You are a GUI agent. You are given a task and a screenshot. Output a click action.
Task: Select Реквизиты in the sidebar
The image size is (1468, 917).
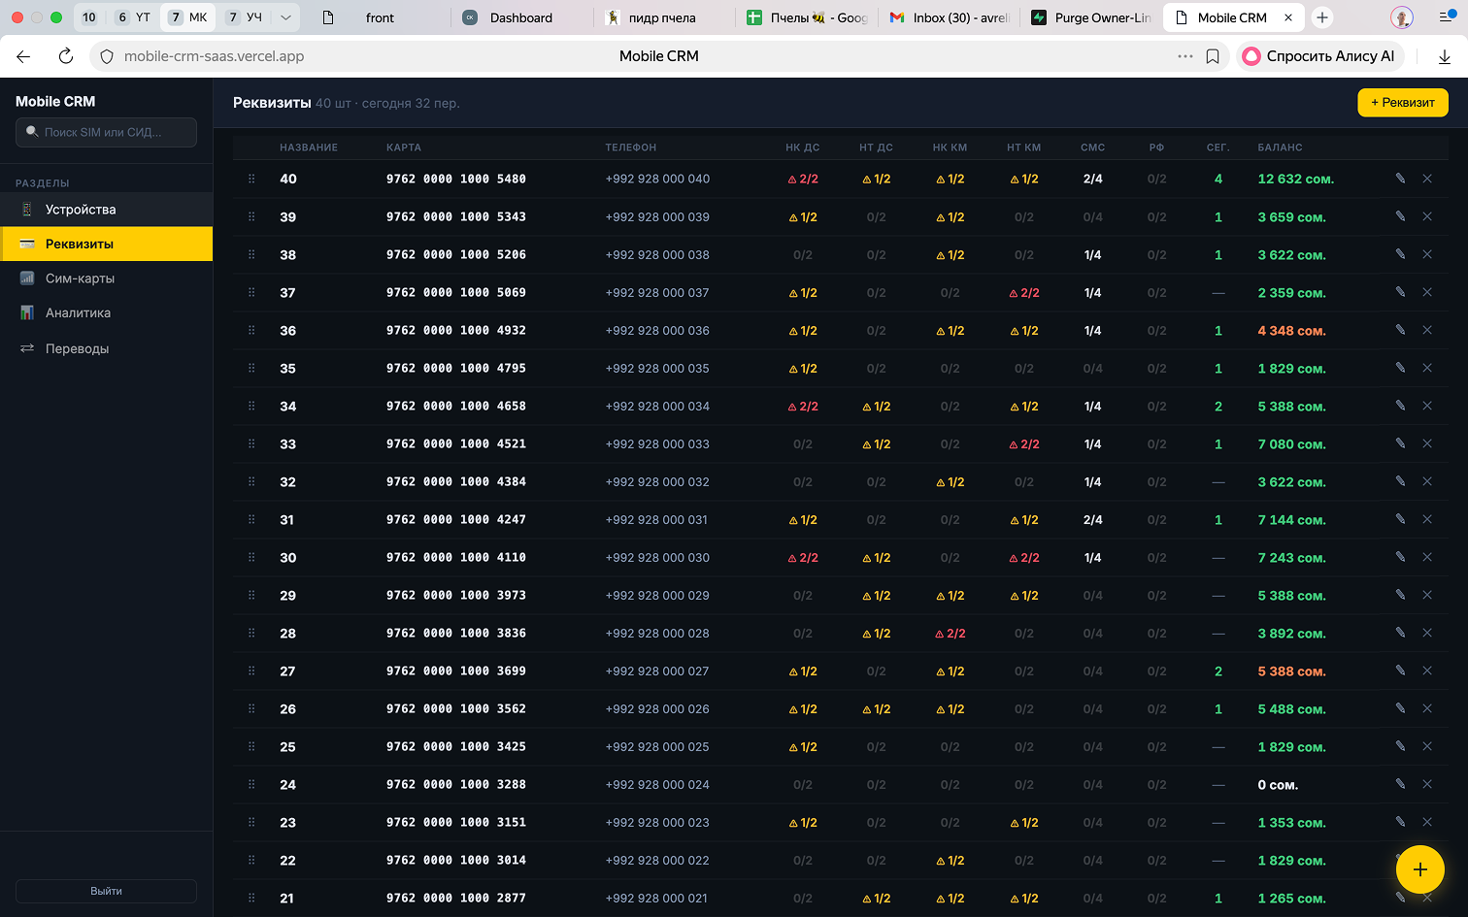click(107, 244)
